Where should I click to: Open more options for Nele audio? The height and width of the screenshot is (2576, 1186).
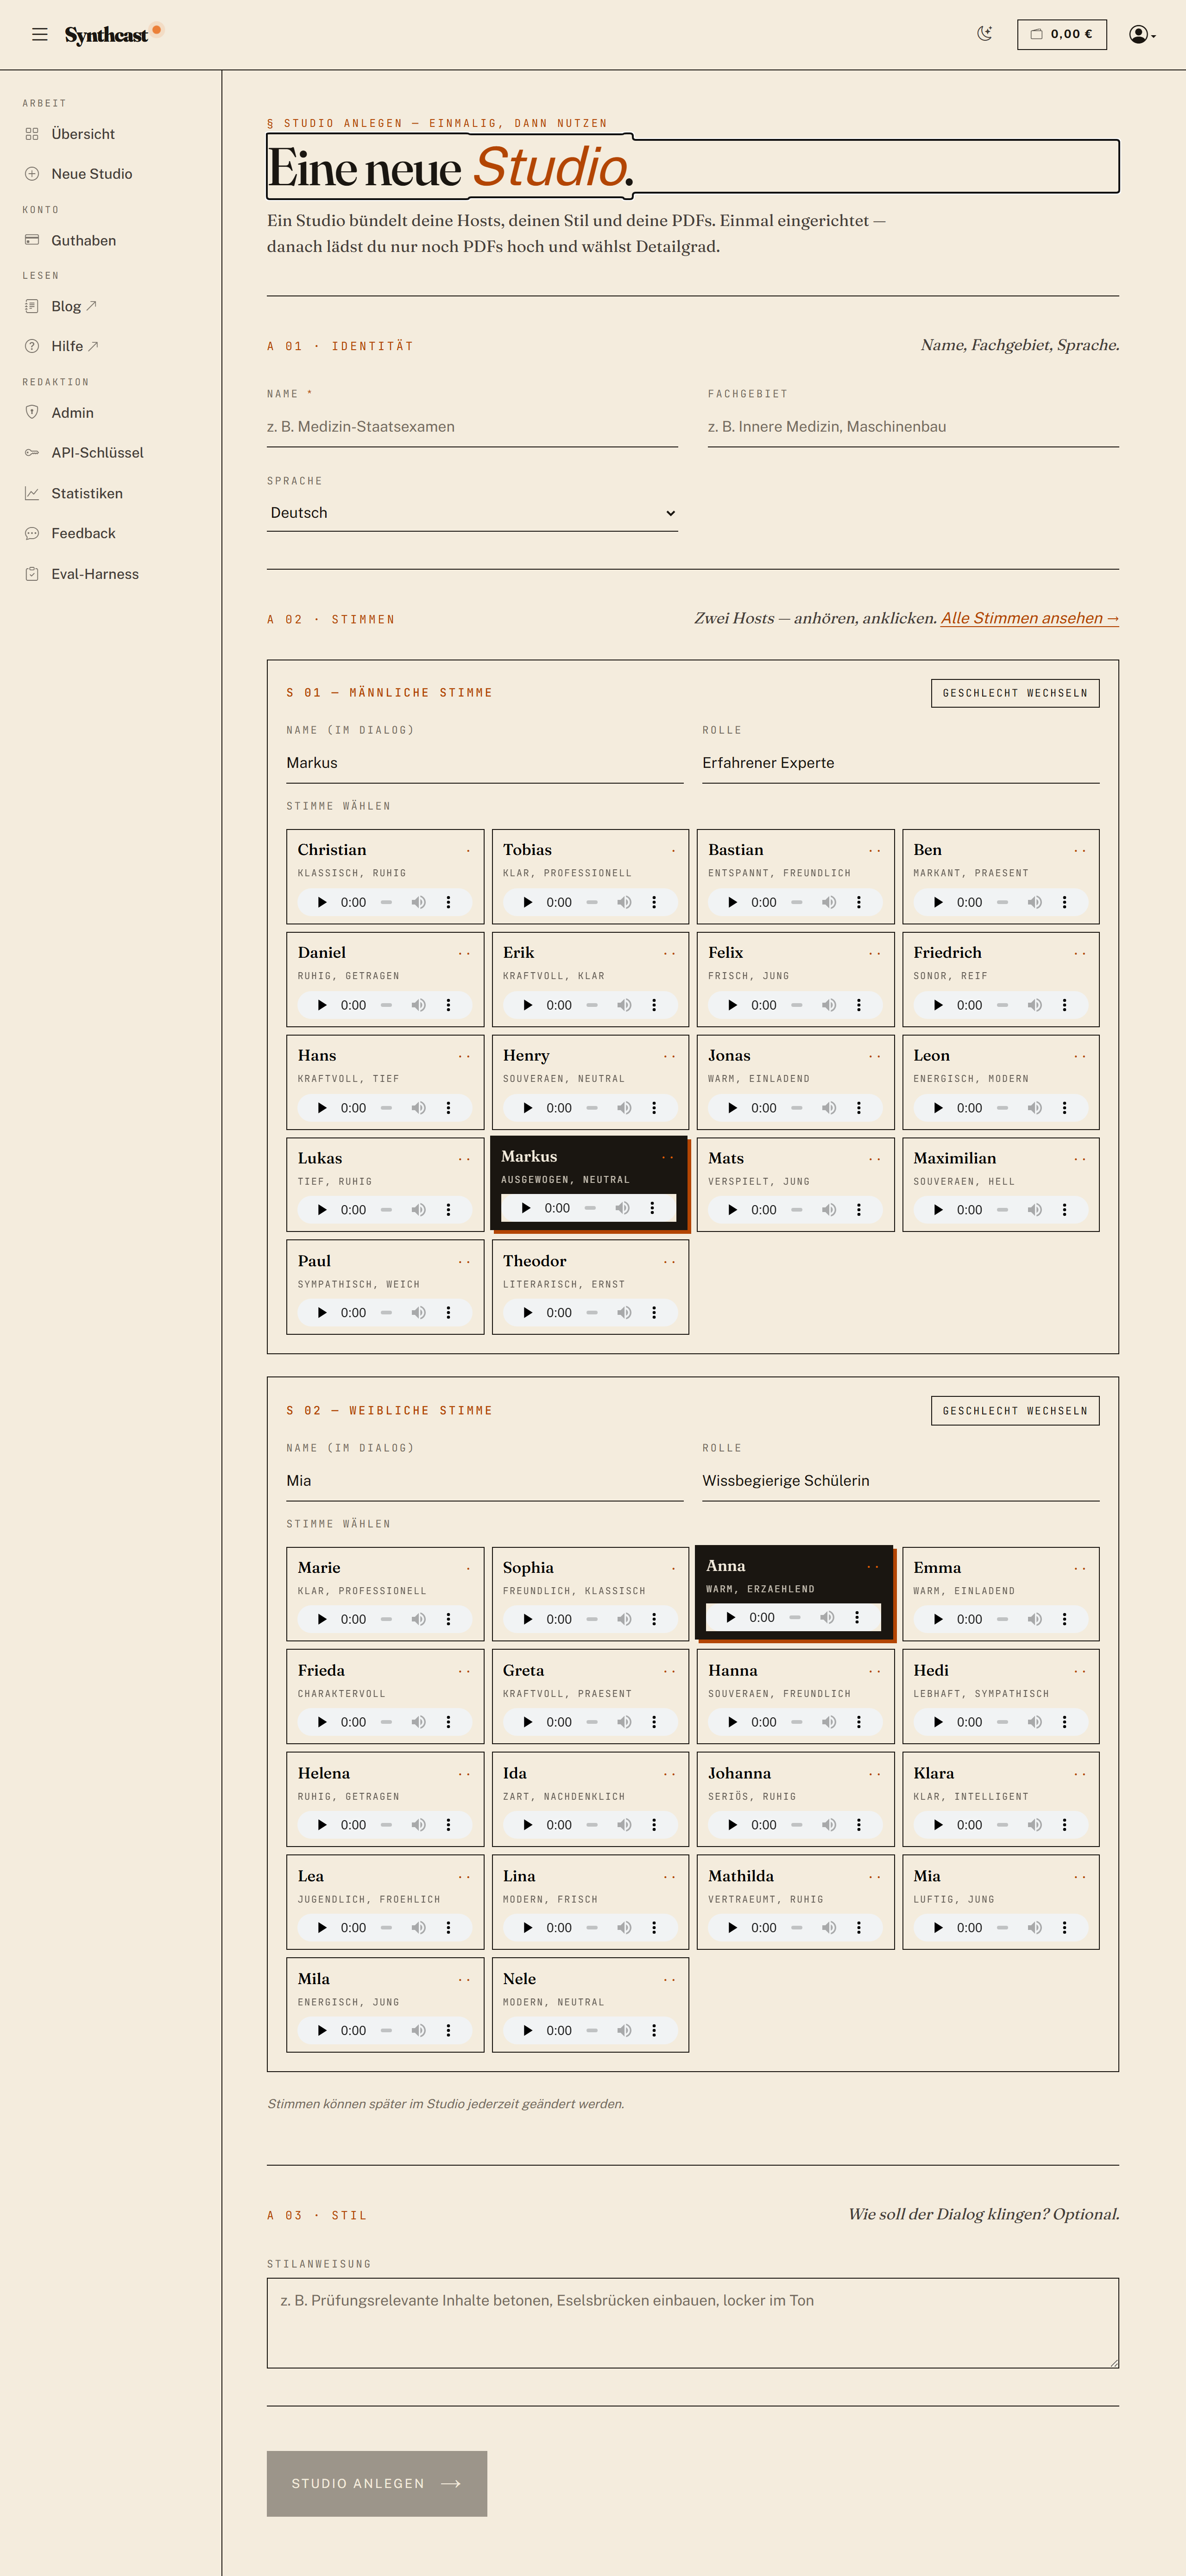tap(654, 2032)
